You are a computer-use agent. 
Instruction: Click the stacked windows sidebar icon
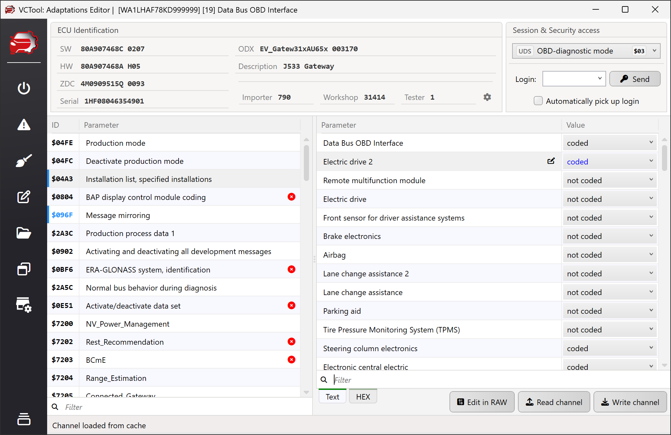click(x=24, y=269)
